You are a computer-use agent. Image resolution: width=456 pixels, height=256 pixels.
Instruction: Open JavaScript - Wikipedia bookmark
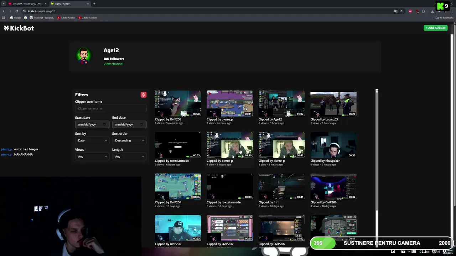coord(42,18)
